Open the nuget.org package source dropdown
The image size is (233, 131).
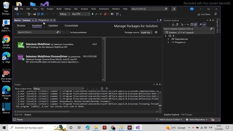[146, 32]
